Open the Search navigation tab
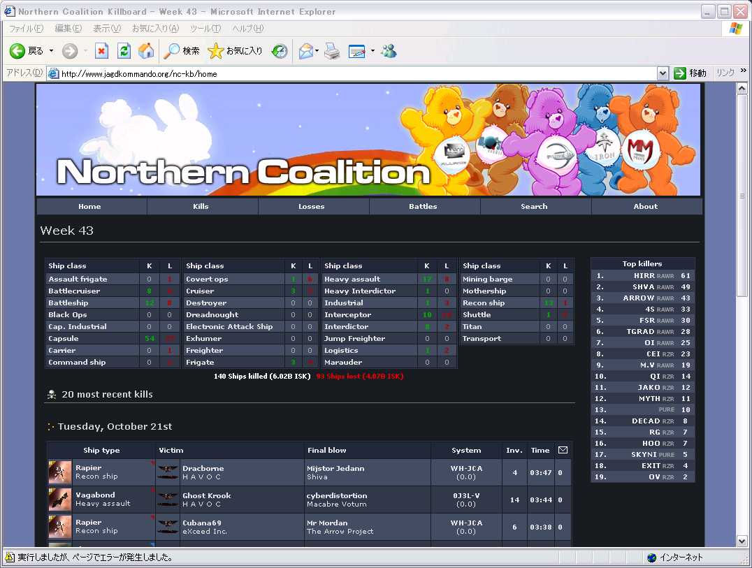This screenshot has width=752, height=568. (534, 207)
